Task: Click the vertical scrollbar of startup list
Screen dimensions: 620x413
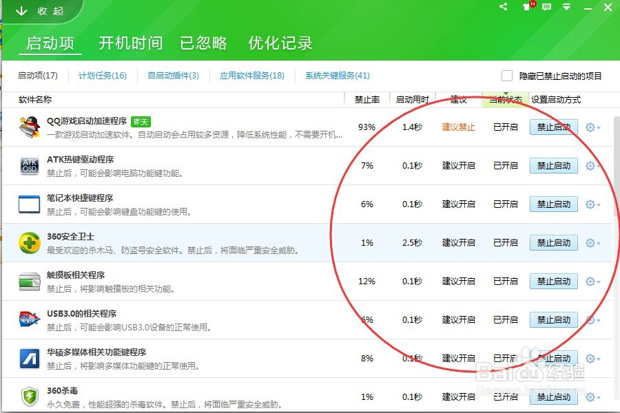Action: pyautogui.click(x=617, y=166)
